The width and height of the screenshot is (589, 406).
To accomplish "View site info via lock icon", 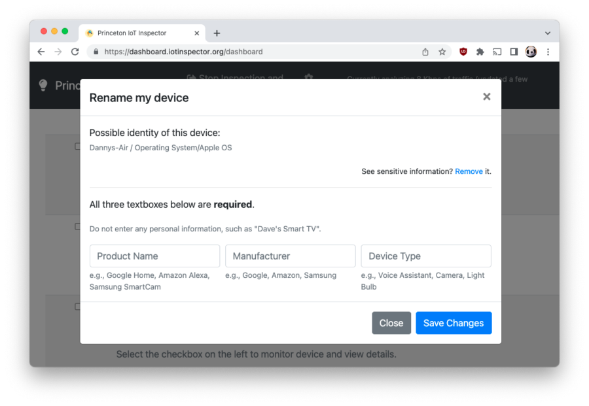I will click(x=96, y=52).
